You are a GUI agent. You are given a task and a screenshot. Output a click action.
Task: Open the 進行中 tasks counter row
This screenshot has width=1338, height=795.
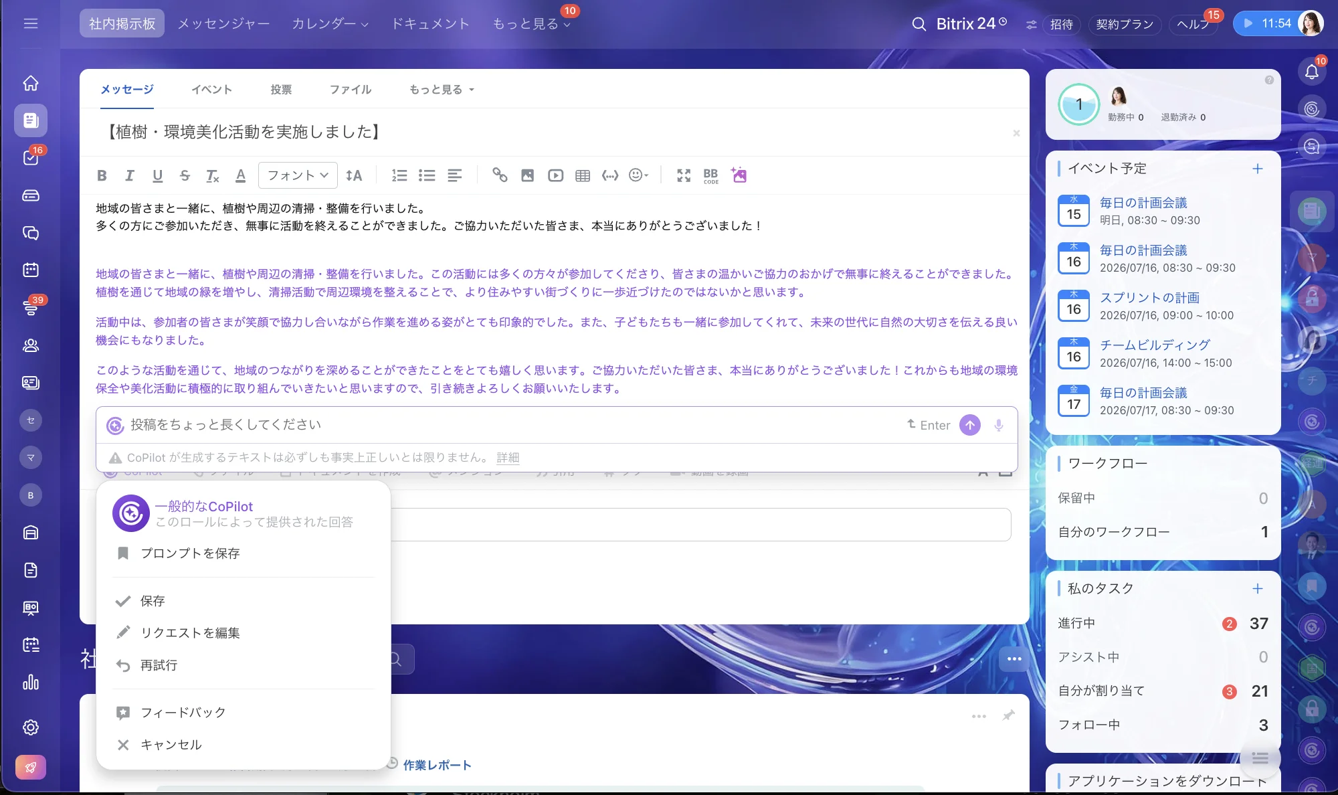pos(1163,624)
